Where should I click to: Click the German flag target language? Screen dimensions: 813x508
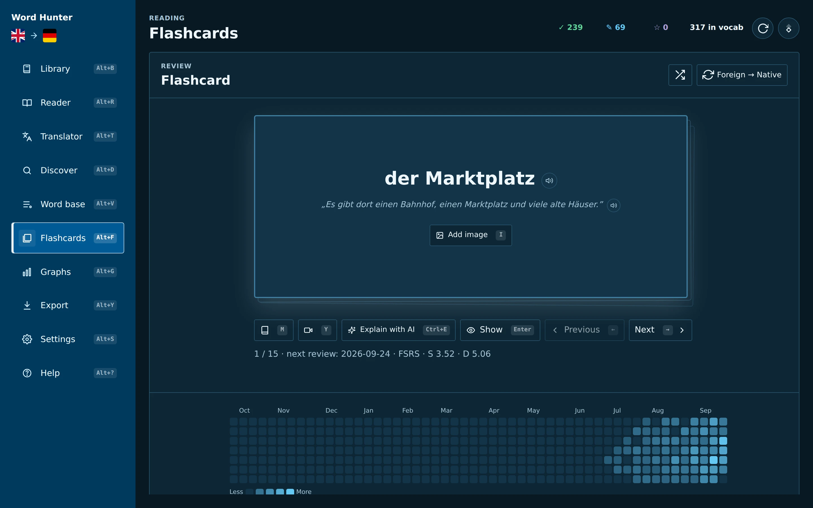pyautogui.click(x=50, y=36)
